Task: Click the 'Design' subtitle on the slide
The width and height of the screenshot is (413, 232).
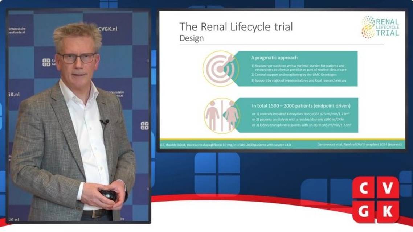Action: (x=191, y=38)
